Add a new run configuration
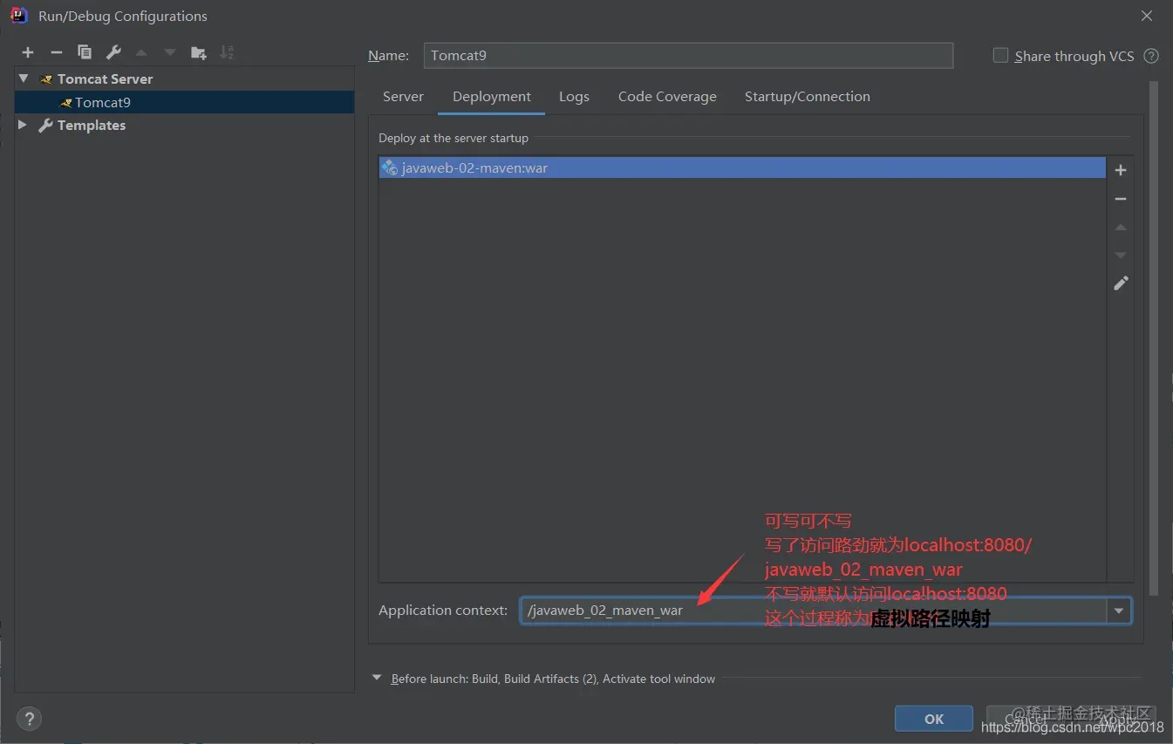The image size is (1173, 744). [28, 53]
